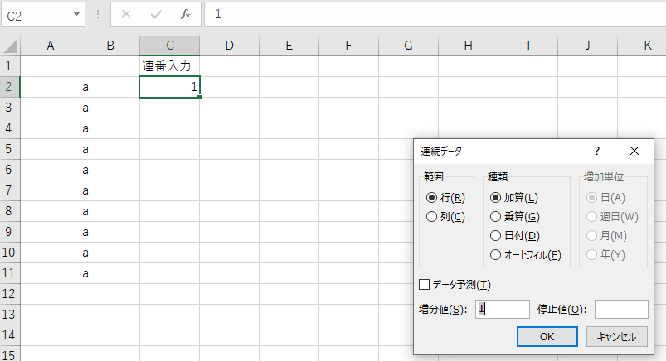Click the dialog help question mark
This screenshot has height=361, width=666.
pyautogui.click(x=596, y=151)
